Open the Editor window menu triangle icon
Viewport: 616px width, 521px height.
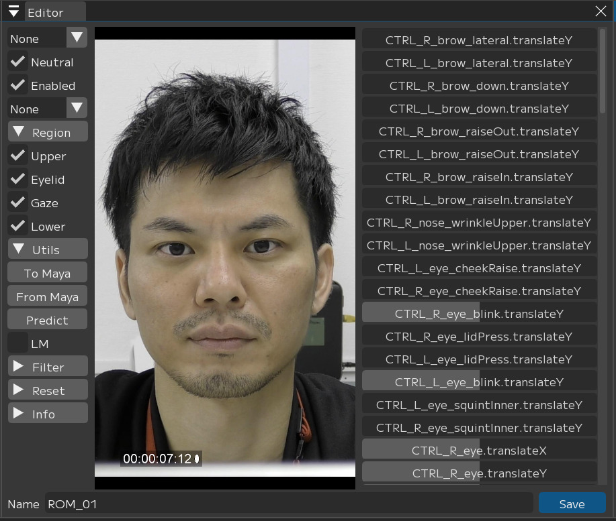[13, 11]
